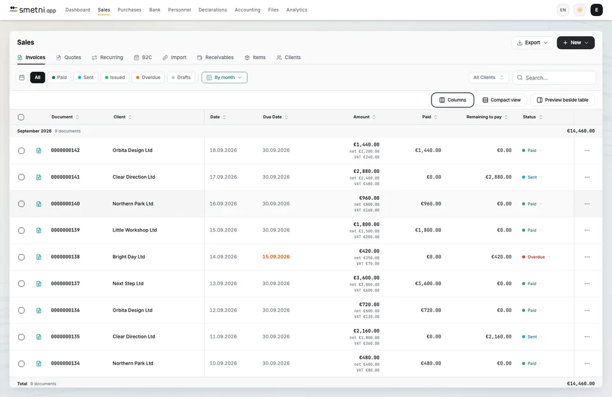Select checkbox for invoice 0000000135

click(22, 337)
